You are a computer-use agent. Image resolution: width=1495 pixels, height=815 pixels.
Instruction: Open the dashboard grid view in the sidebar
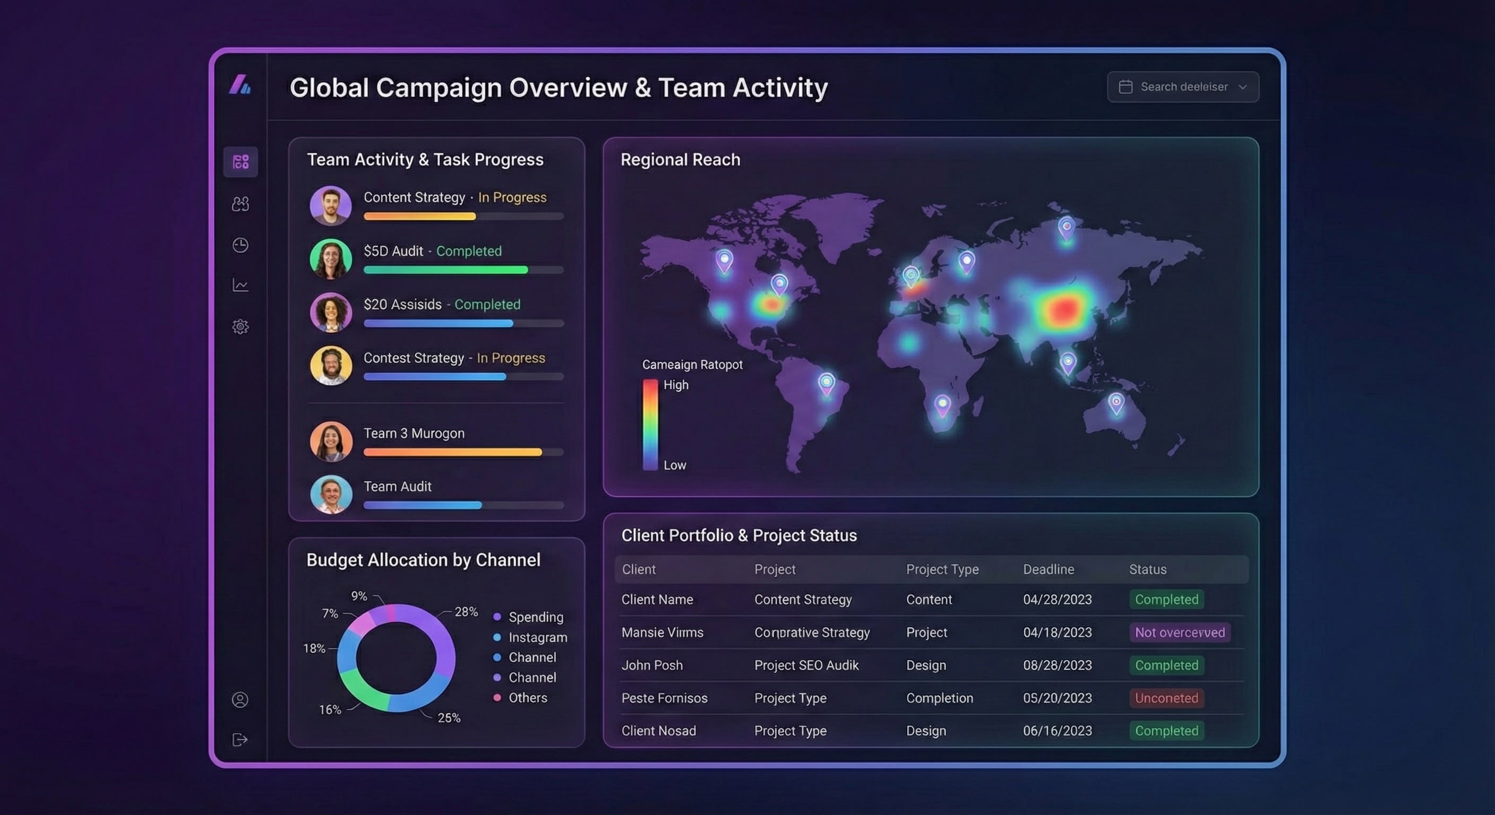(x=240, y=162)
